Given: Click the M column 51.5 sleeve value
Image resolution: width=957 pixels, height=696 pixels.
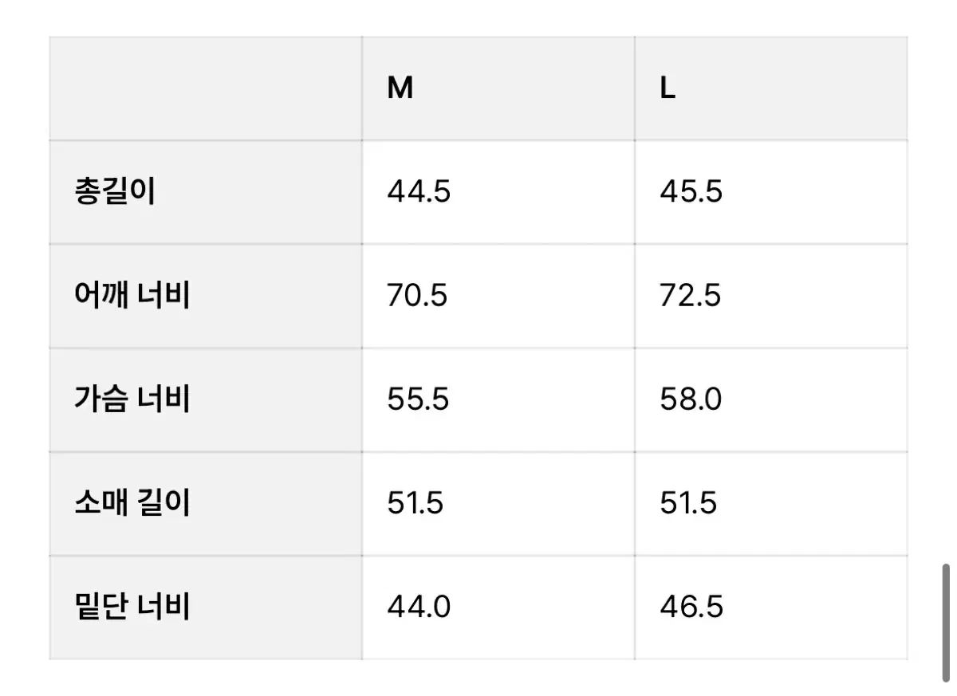Looking at the screenshot, I should point(415,503).
